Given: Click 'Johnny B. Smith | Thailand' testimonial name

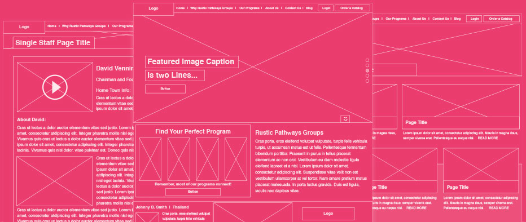Looking at the screenshot, I should tap(162, 207).
